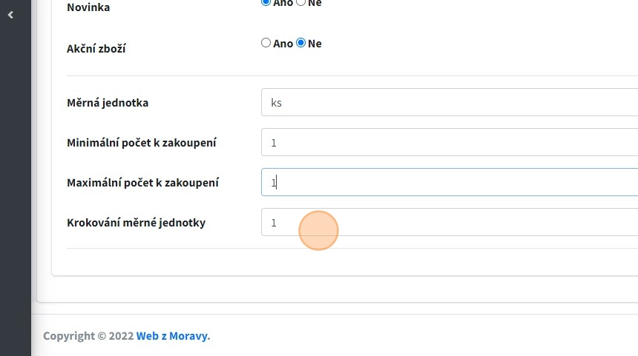
Task: Click the Copyright © 2022 footer text
Action: point(88,336)
